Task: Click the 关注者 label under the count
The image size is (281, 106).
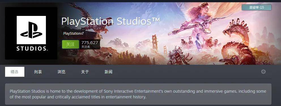Action: 86,47
